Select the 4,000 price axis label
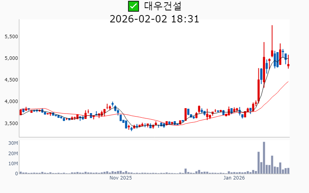309x193 pixels. point(11,102)
